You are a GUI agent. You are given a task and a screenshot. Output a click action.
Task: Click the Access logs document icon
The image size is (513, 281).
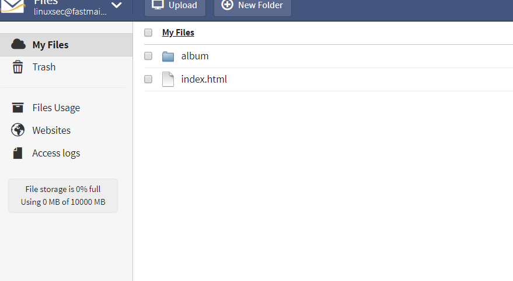(18, 153)
